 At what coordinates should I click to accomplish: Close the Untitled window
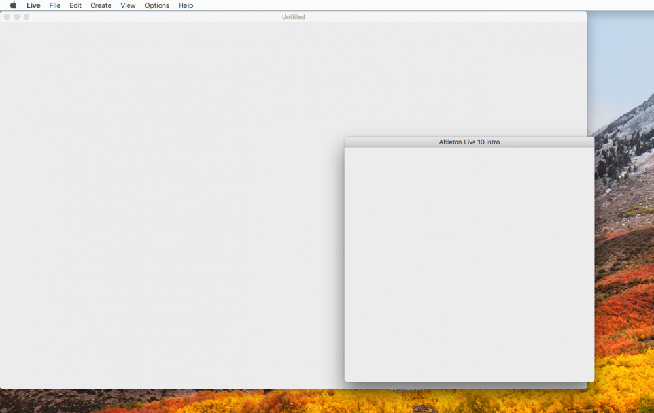pyautogui.click(x=7, y=17)
